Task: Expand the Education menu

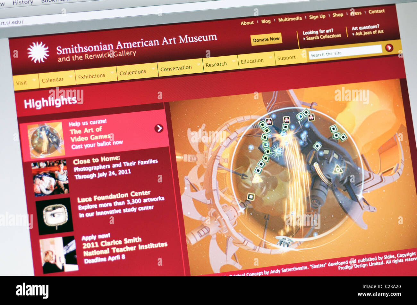Action: 256,60
